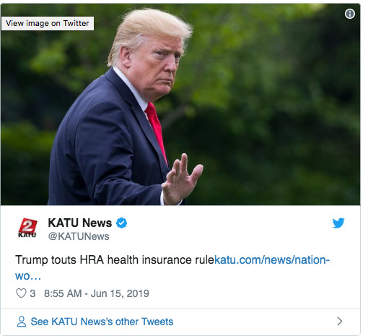Open the 8:55 AM - Jun 15, 2019 timestamp
Screen dimensions: 368x336
[97, 293]
